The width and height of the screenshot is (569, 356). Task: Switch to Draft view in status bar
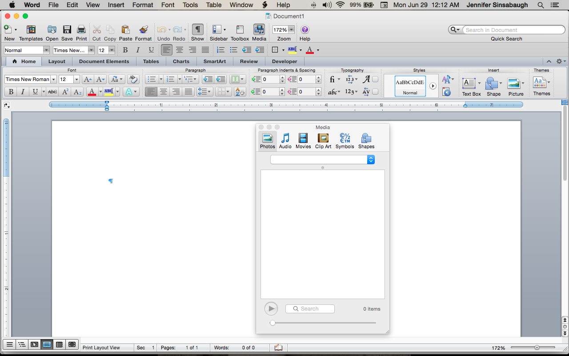(x=9, y=344)
